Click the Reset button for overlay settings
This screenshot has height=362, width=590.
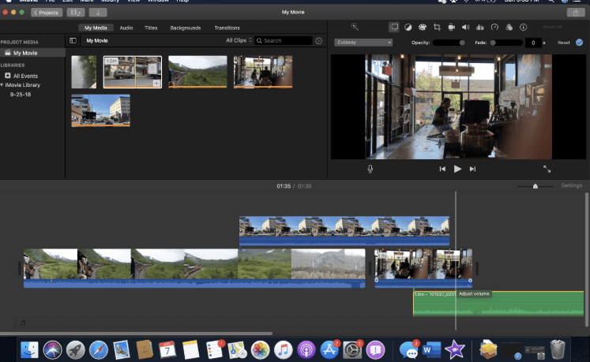click(x=564, y=43)
